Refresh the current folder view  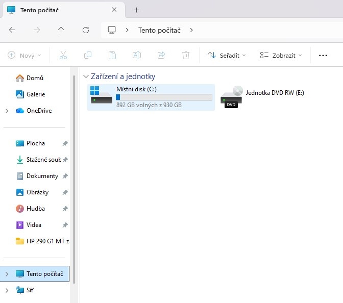point(86,30)
